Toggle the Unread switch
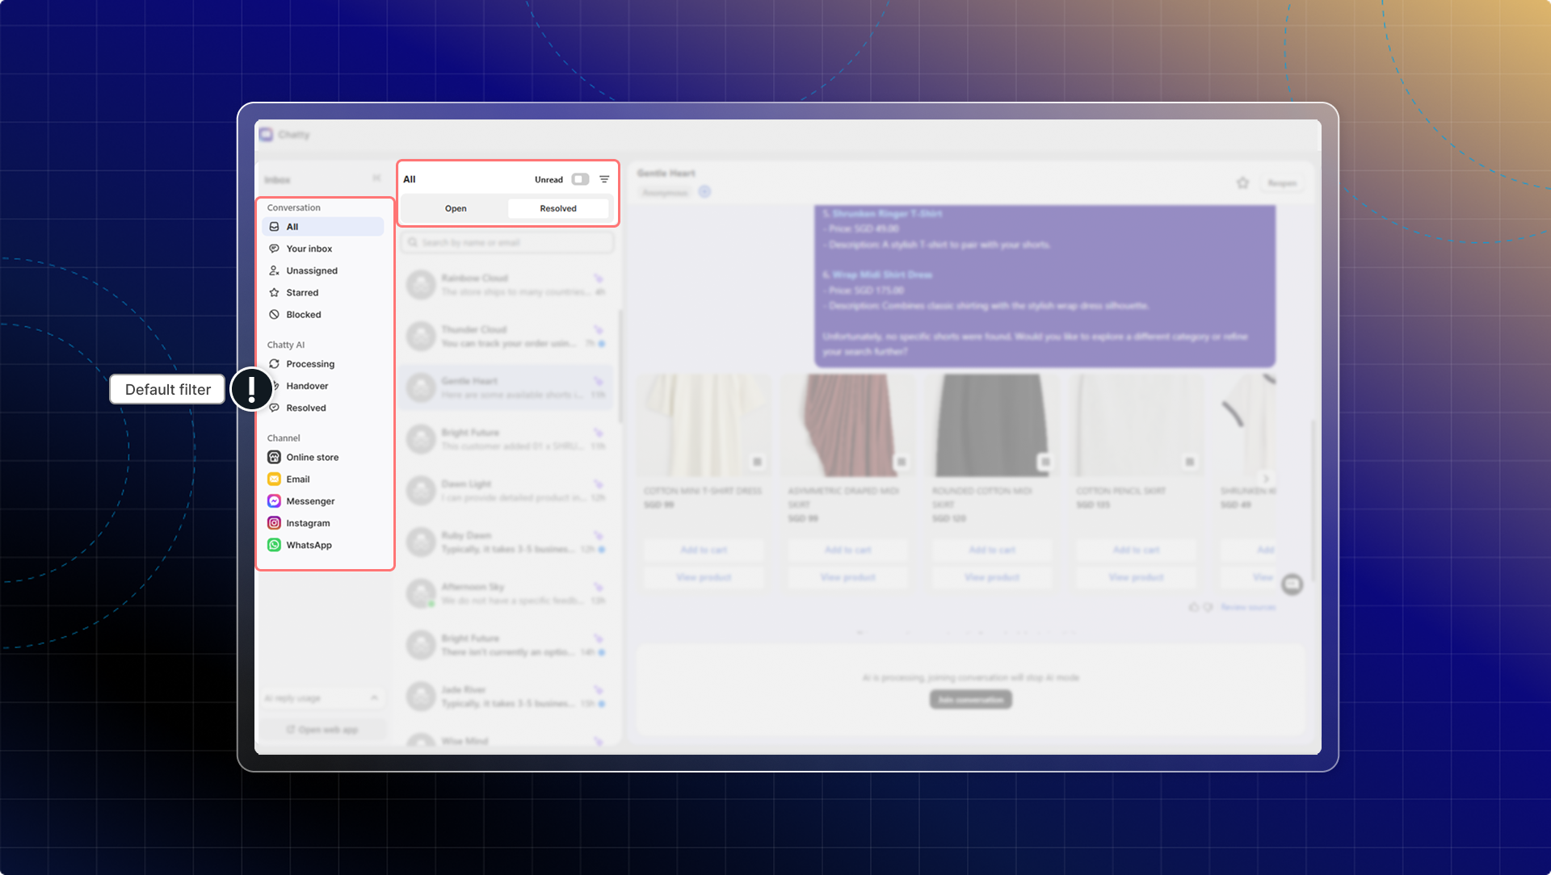Viewport: 1551px width, 875px height. click(x=580, y=179)
